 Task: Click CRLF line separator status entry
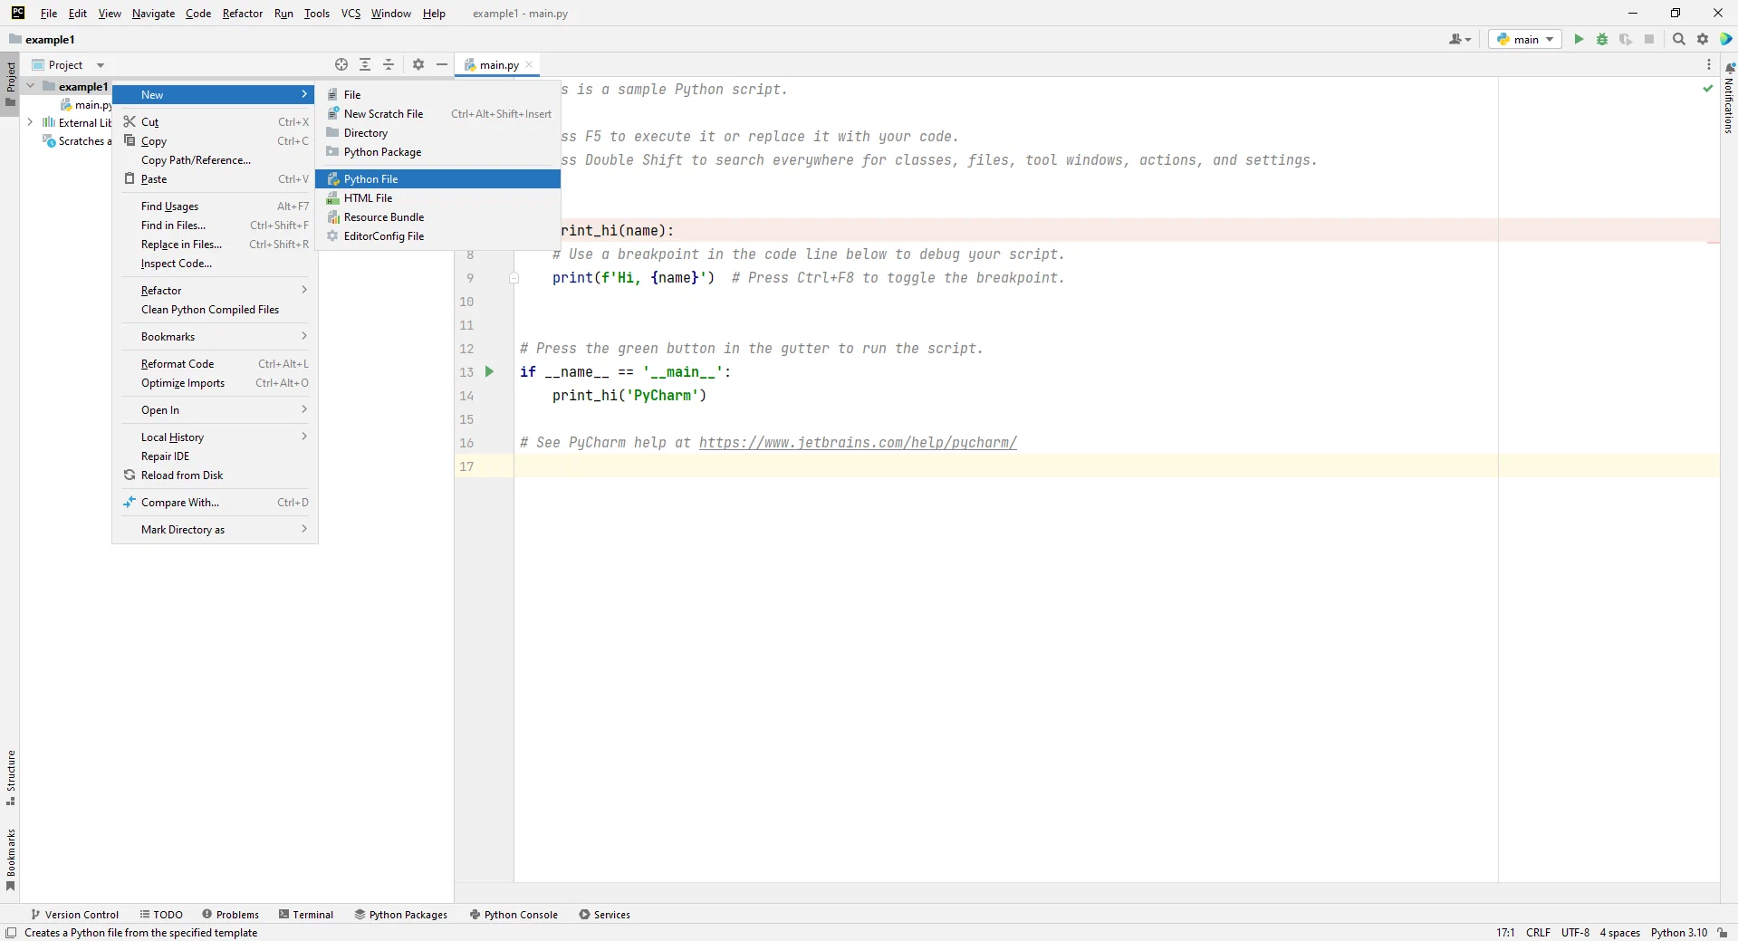point(1538,933)
